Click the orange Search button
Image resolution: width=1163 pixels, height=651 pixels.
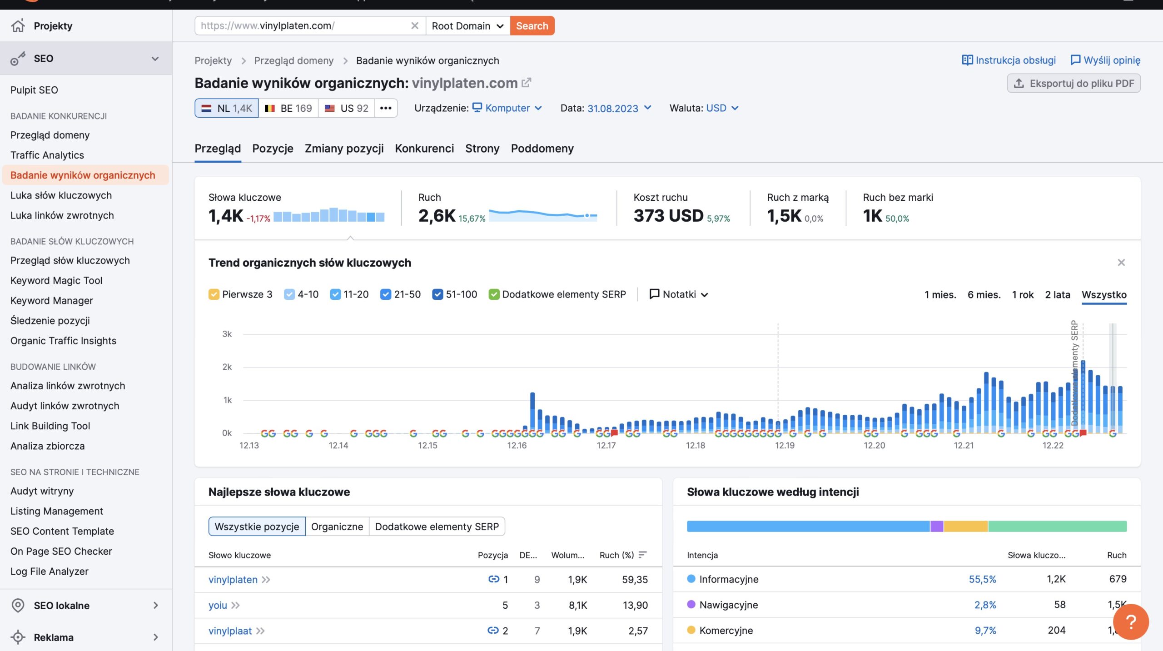[x=532, y=26]
